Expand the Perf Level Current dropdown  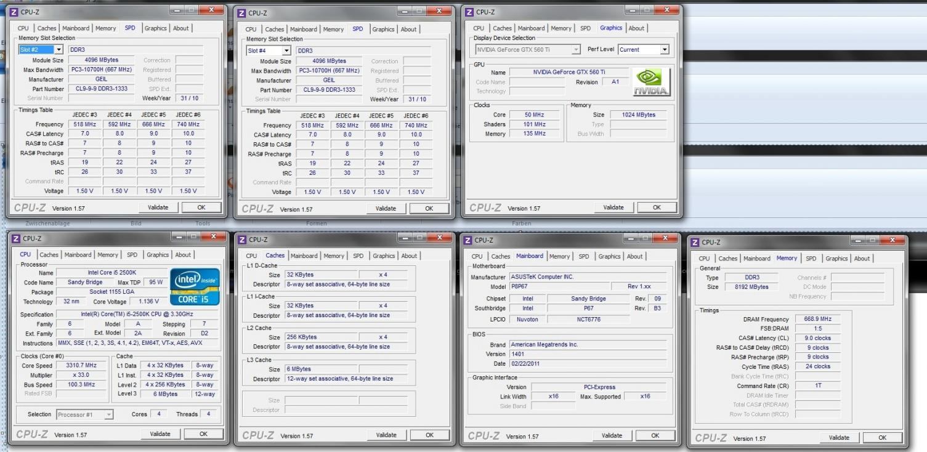coord(664,49)
